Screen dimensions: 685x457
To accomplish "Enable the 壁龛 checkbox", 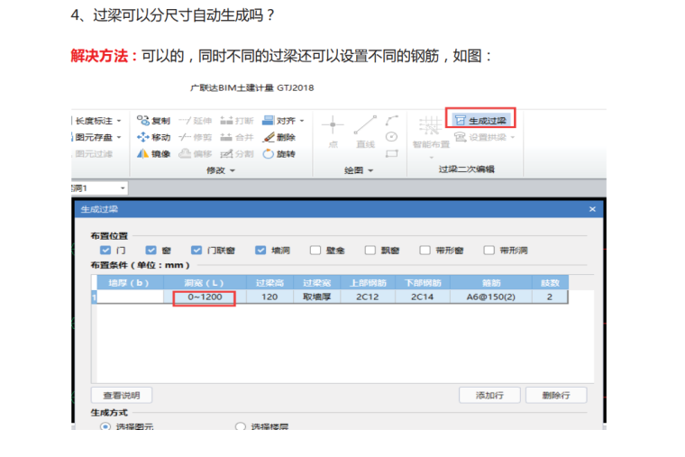I will (315, 250).
